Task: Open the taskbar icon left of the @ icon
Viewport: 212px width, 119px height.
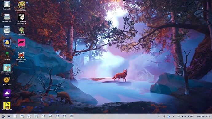Action: (29, 116)
